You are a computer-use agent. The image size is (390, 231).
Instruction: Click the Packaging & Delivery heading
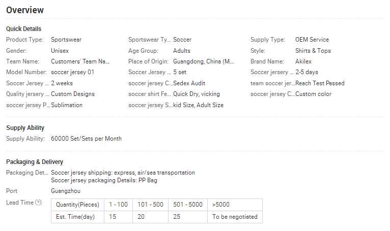[x=35, y=162]
